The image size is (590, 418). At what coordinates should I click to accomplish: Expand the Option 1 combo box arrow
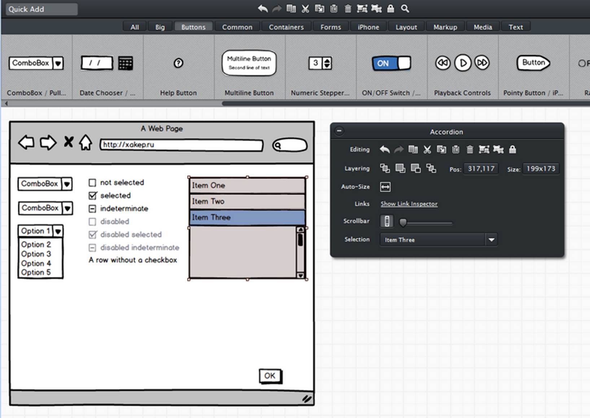coord(58,231)
